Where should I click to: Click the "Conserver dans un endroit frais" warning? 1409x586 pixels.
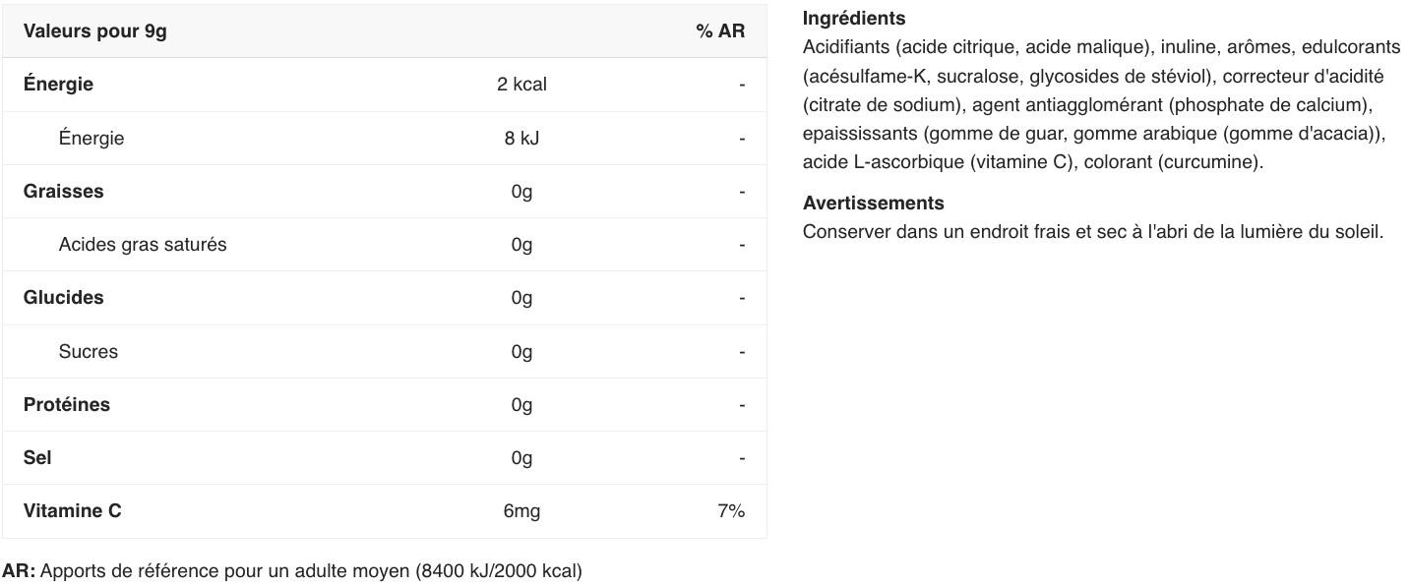pos(1093,233)
